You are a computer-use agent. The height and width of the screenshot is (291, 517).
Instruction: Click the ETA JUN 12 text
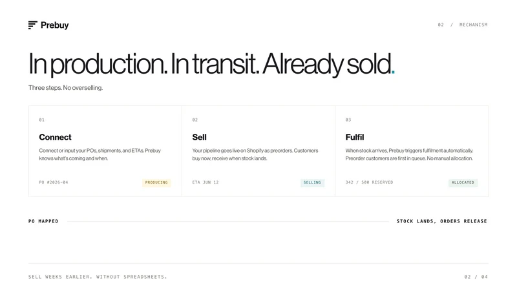click(x=206, y=182)
